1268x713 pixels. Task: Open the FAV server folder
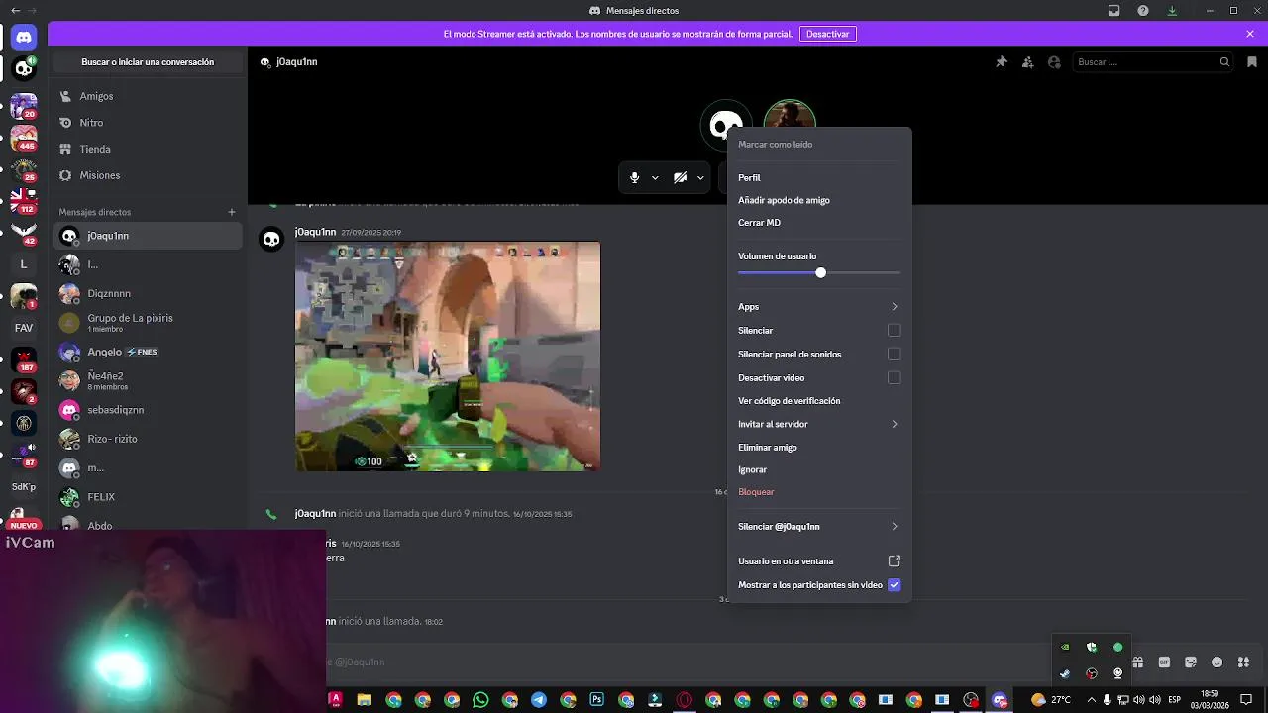click(x=24, y=328)
